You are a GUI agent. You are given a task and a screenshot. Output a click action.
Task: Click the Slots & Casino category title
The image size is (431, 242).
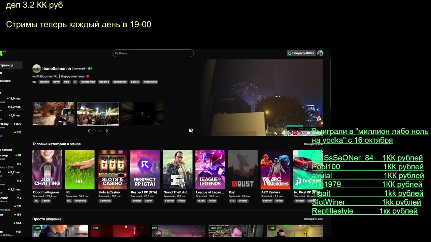click(109, 193)
